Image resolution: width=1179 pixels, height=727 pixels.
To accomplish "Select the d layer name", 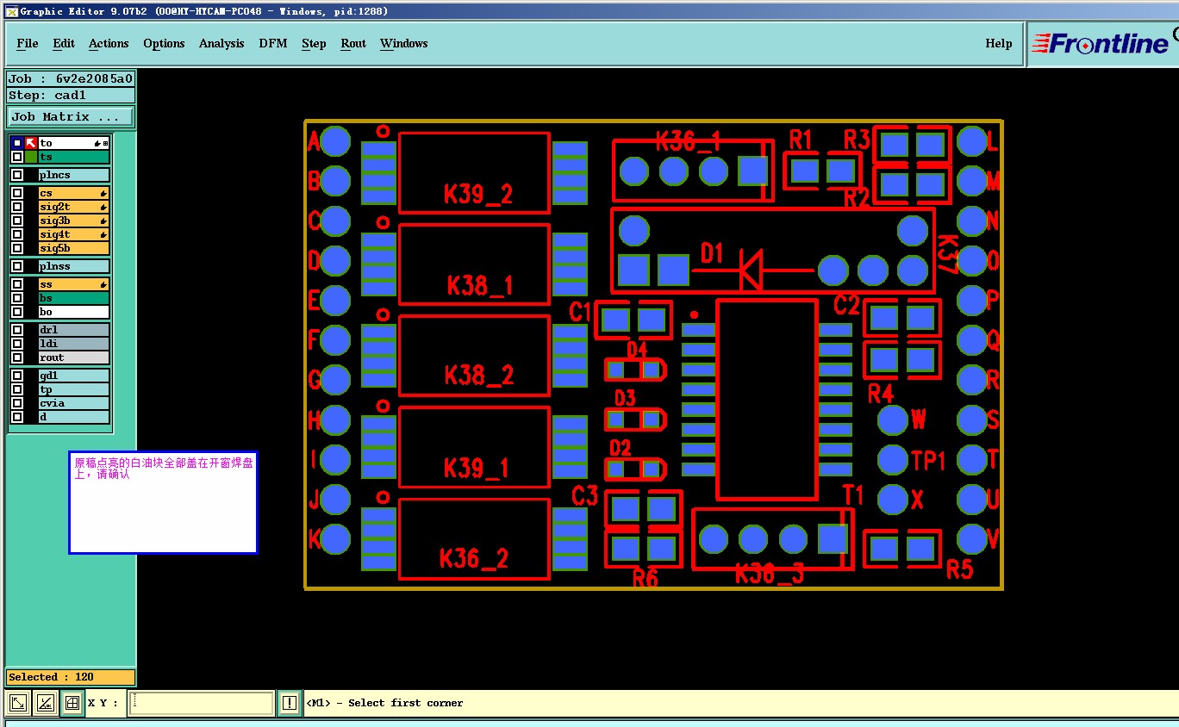I will pos(73,417).
